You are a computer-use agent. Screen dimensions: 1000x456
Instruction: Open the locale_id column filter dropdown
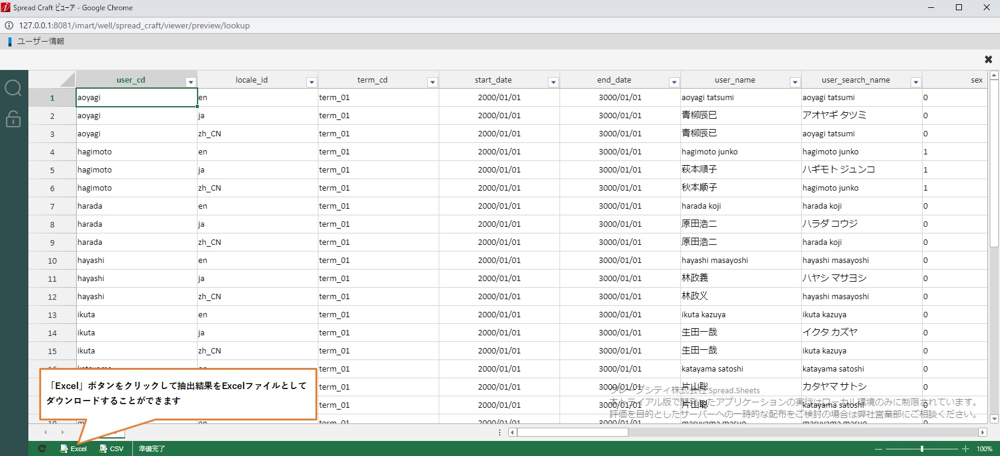(312, 82)
